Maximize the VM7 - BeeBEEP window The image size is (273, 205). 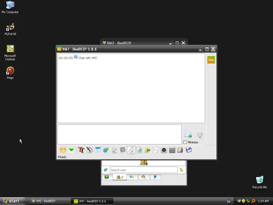click(207, 49)
